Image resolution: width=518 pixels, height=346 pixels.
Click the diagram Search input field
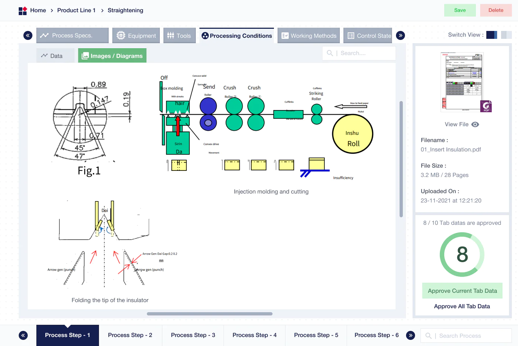pyautogui.click(x=359, y=53)
